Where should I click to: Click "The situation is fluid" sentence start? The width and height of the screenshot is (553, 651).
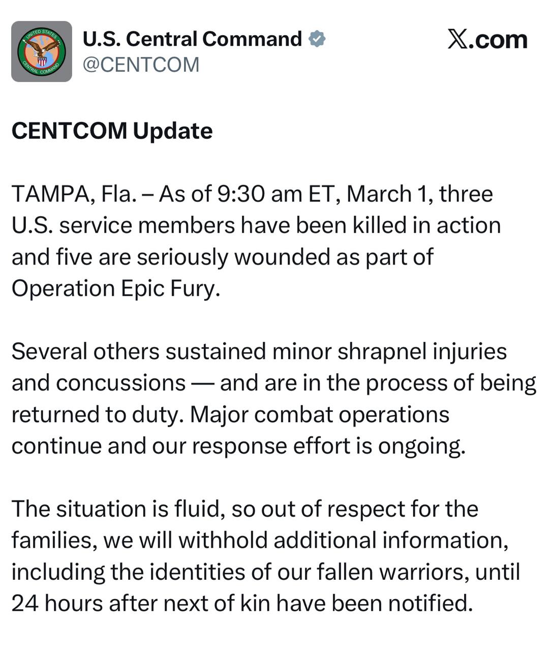[118, 509]
